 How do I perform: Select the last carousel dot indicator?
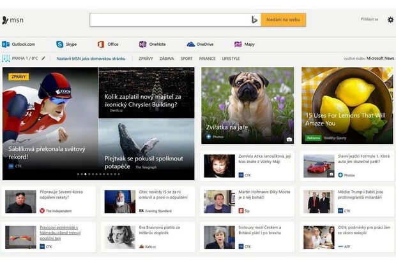[x=119, y=174]
